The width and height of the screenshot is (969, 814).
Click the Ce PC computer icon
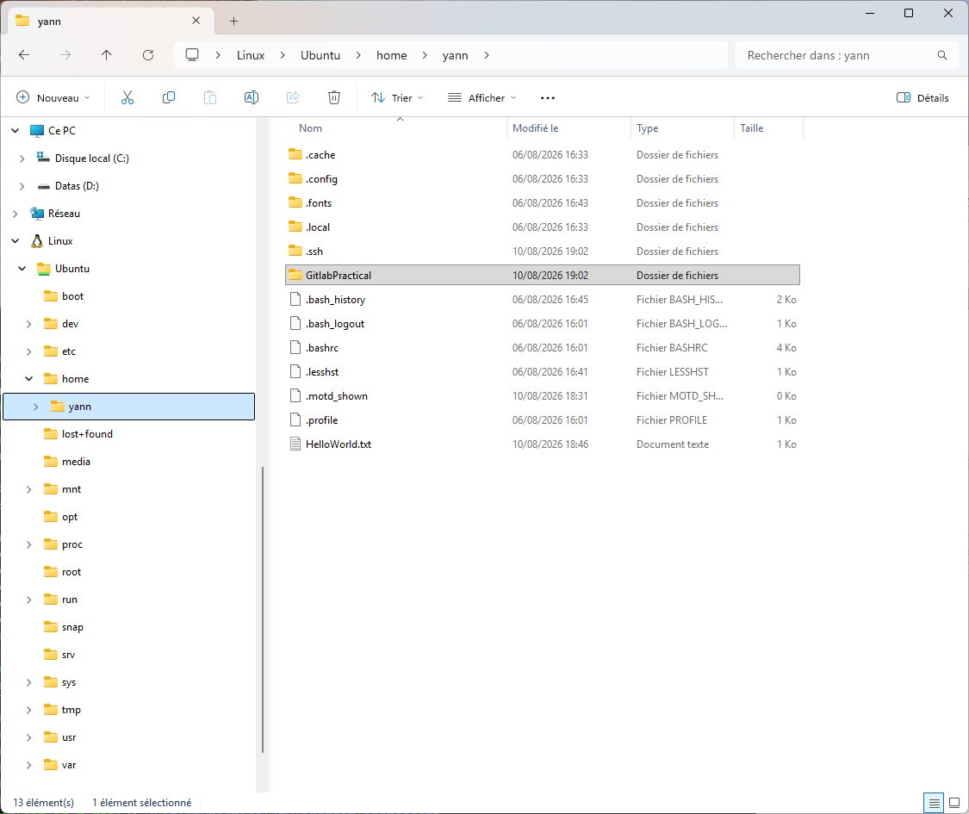[x=37, y=130]
